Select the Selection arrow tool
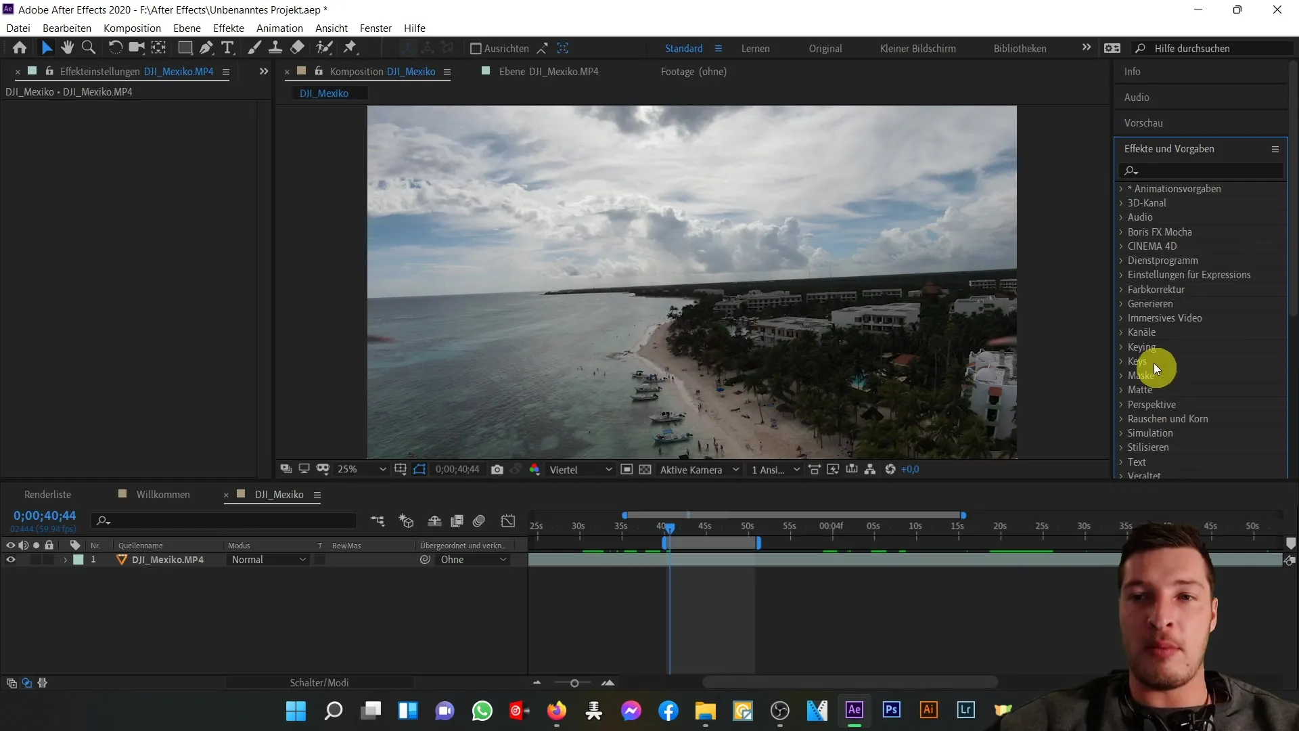 (46, 48)
